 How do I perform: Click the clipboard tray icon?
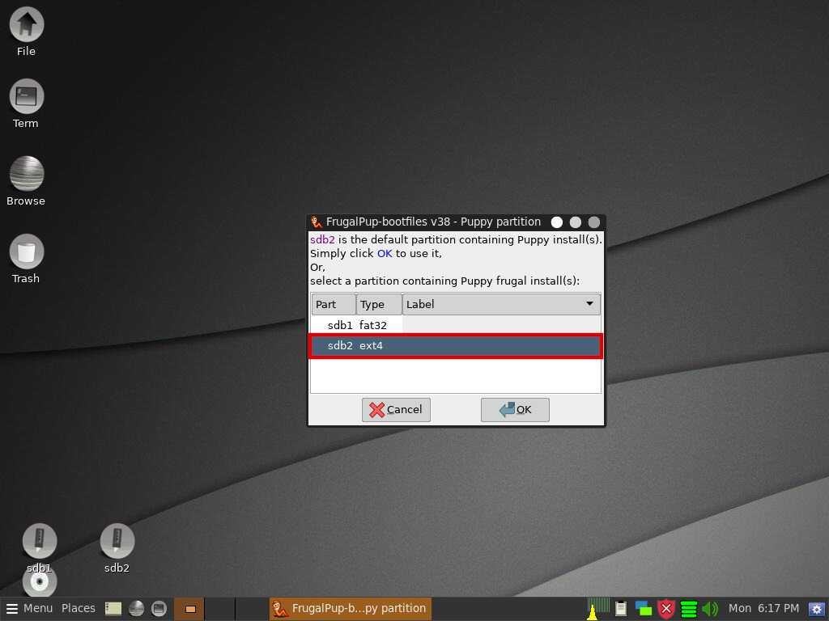point(621,609)
